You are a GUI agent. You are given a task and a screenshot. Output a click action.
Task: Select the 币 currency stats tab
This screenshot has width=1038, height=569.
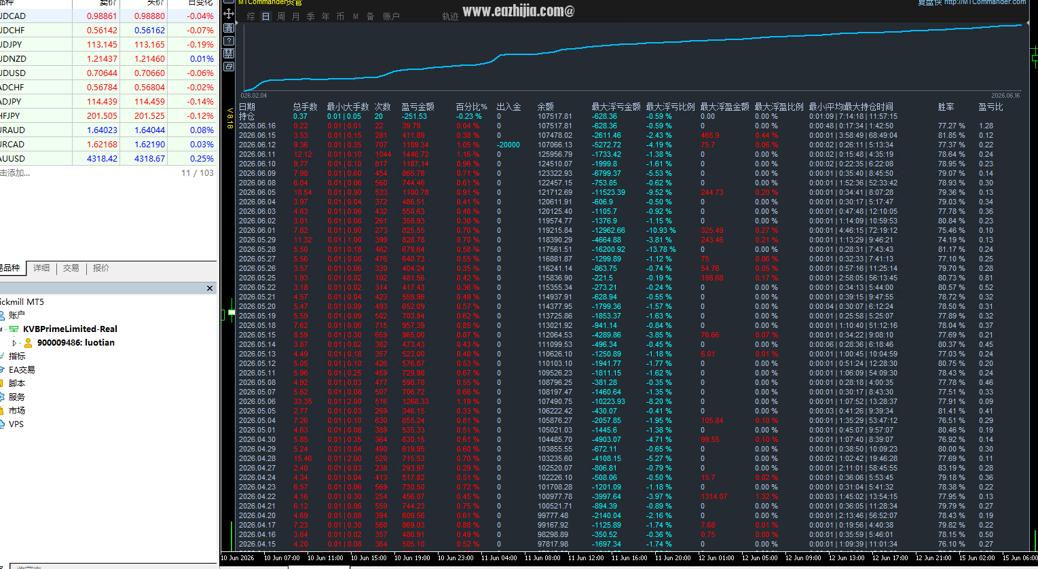coord(341,16)
